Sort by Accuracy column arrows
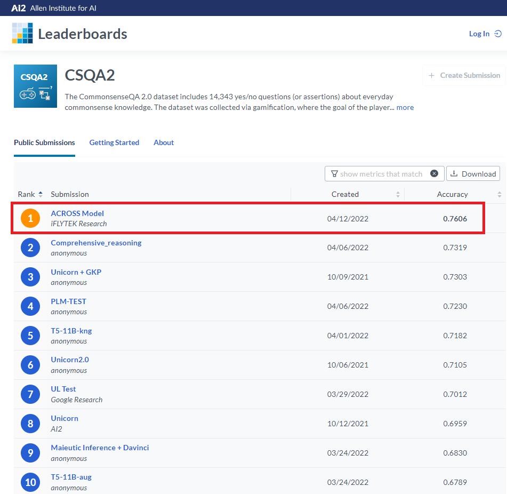507x494 pixels. coord(499,194)
